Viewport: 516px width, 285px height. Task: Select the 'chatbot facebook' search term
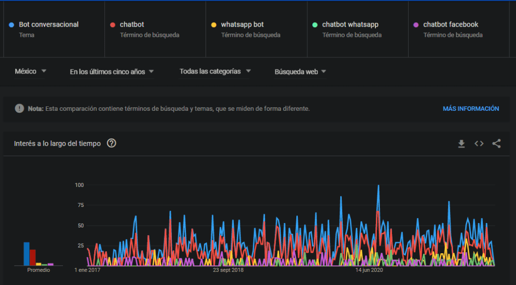(x=459, y=29)
